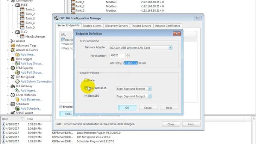
Task: Click the Alarms & Events bell icon
Action: [x=12, y=50]
